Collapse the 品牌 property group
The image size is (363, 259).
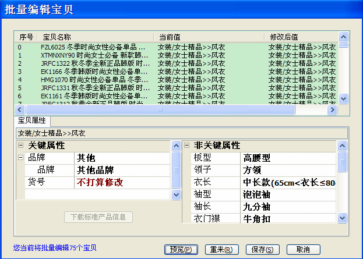(20, 158)
